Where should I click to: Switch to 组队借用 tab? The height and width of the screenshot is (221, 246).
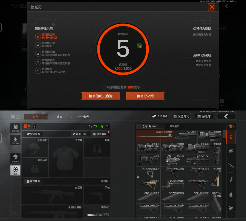[174, 126]
